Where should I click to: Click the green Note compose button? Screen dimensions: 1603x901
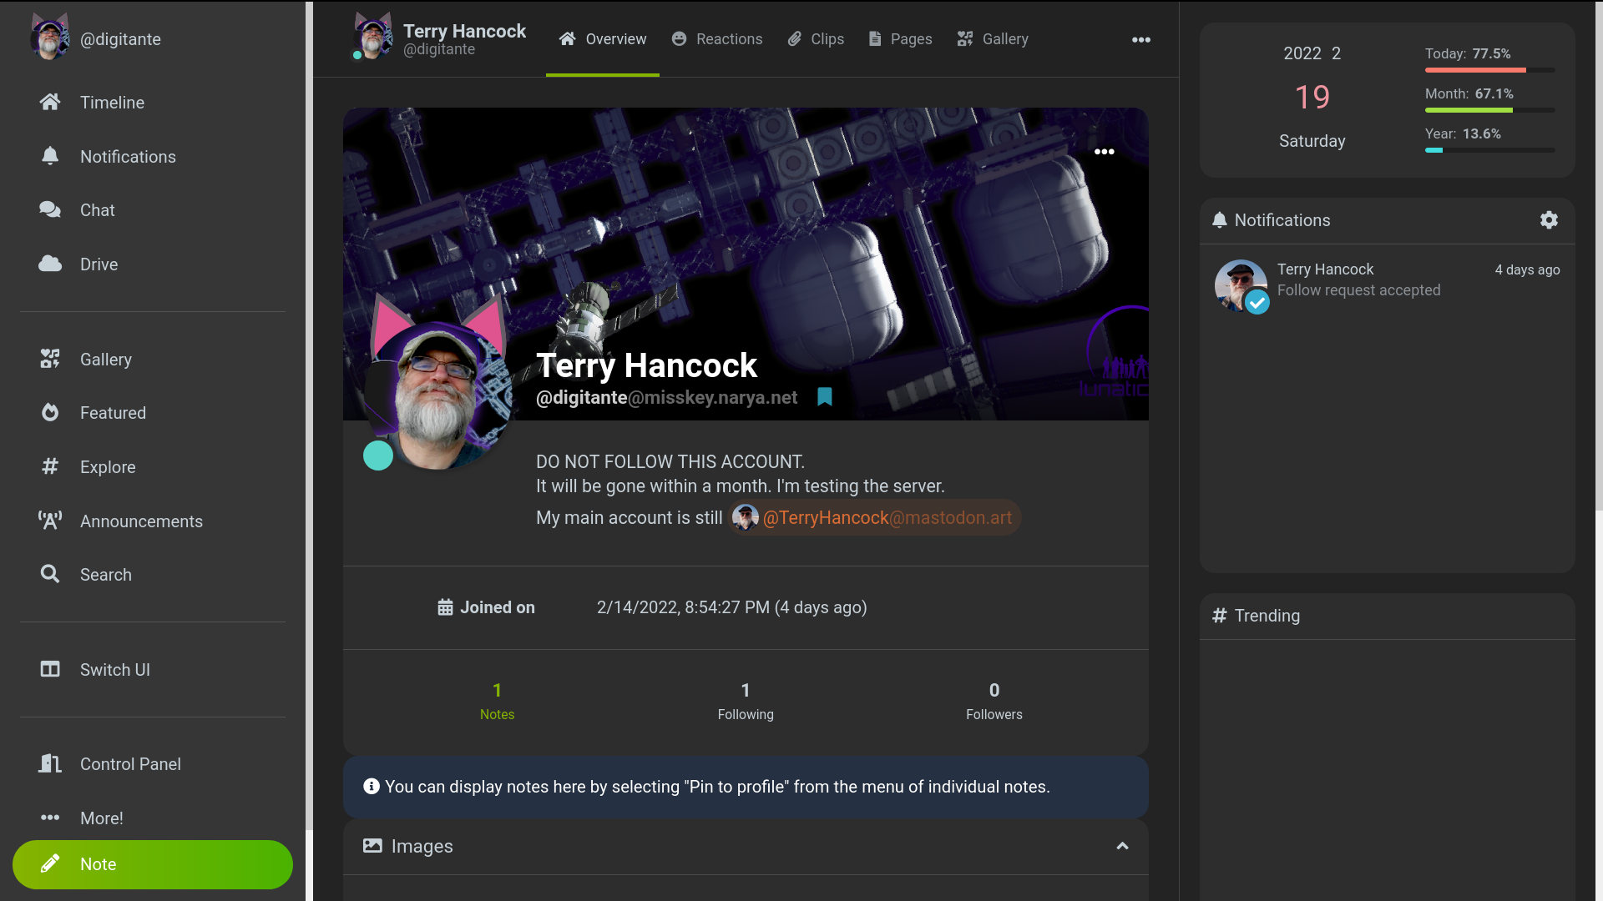[153, 864]
